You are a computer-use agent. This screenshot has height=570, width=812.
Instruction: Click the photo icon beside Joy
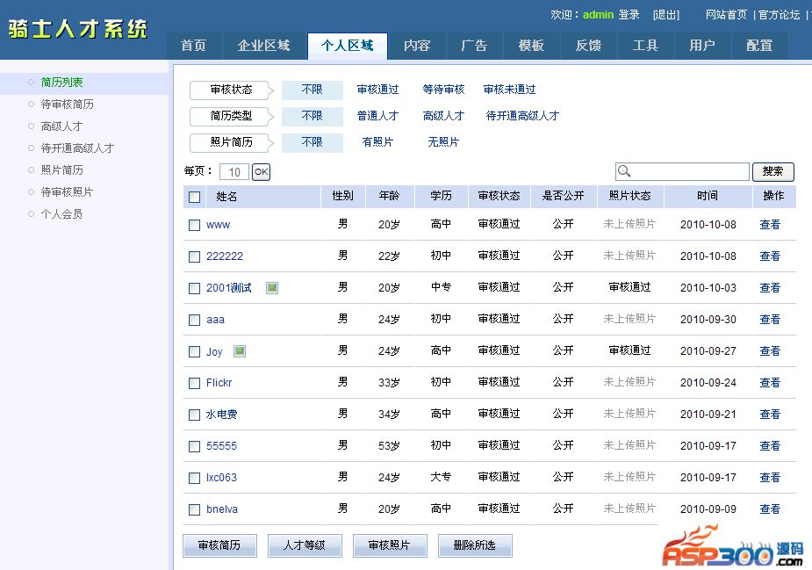240,351
